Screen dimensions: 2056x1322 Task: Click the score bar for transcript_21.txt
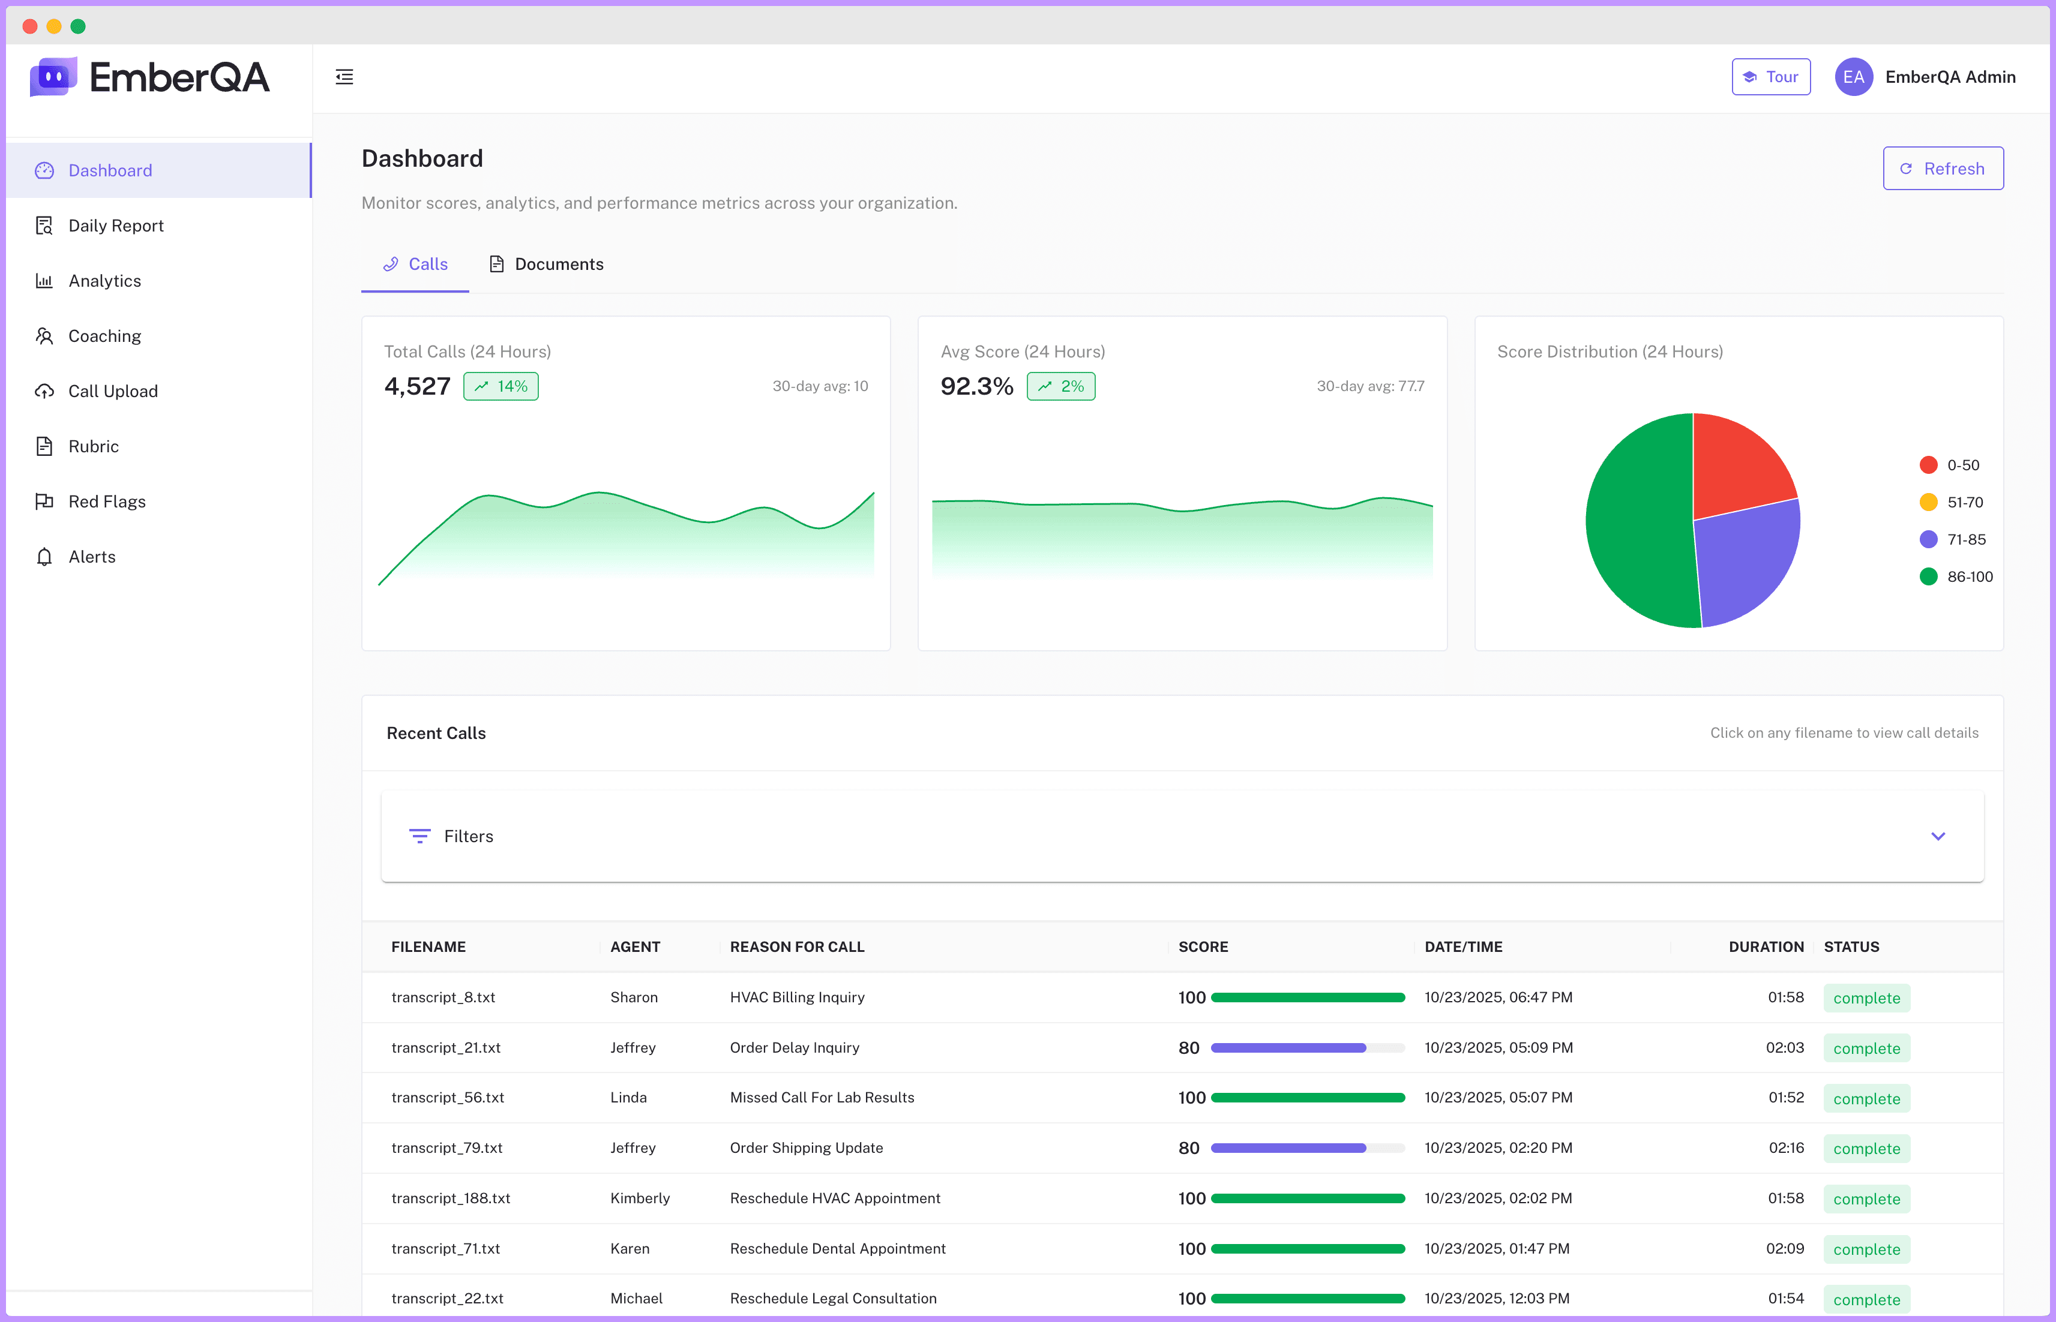point(1307,1048)
